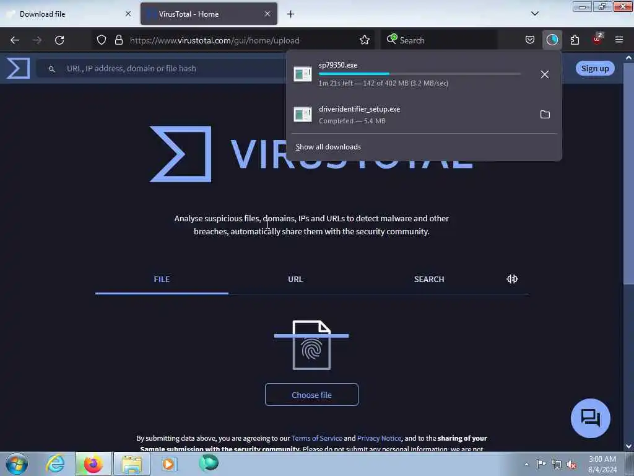
Task: Click the grayed forward arrow in the toolbar
Action: point(37,40)
